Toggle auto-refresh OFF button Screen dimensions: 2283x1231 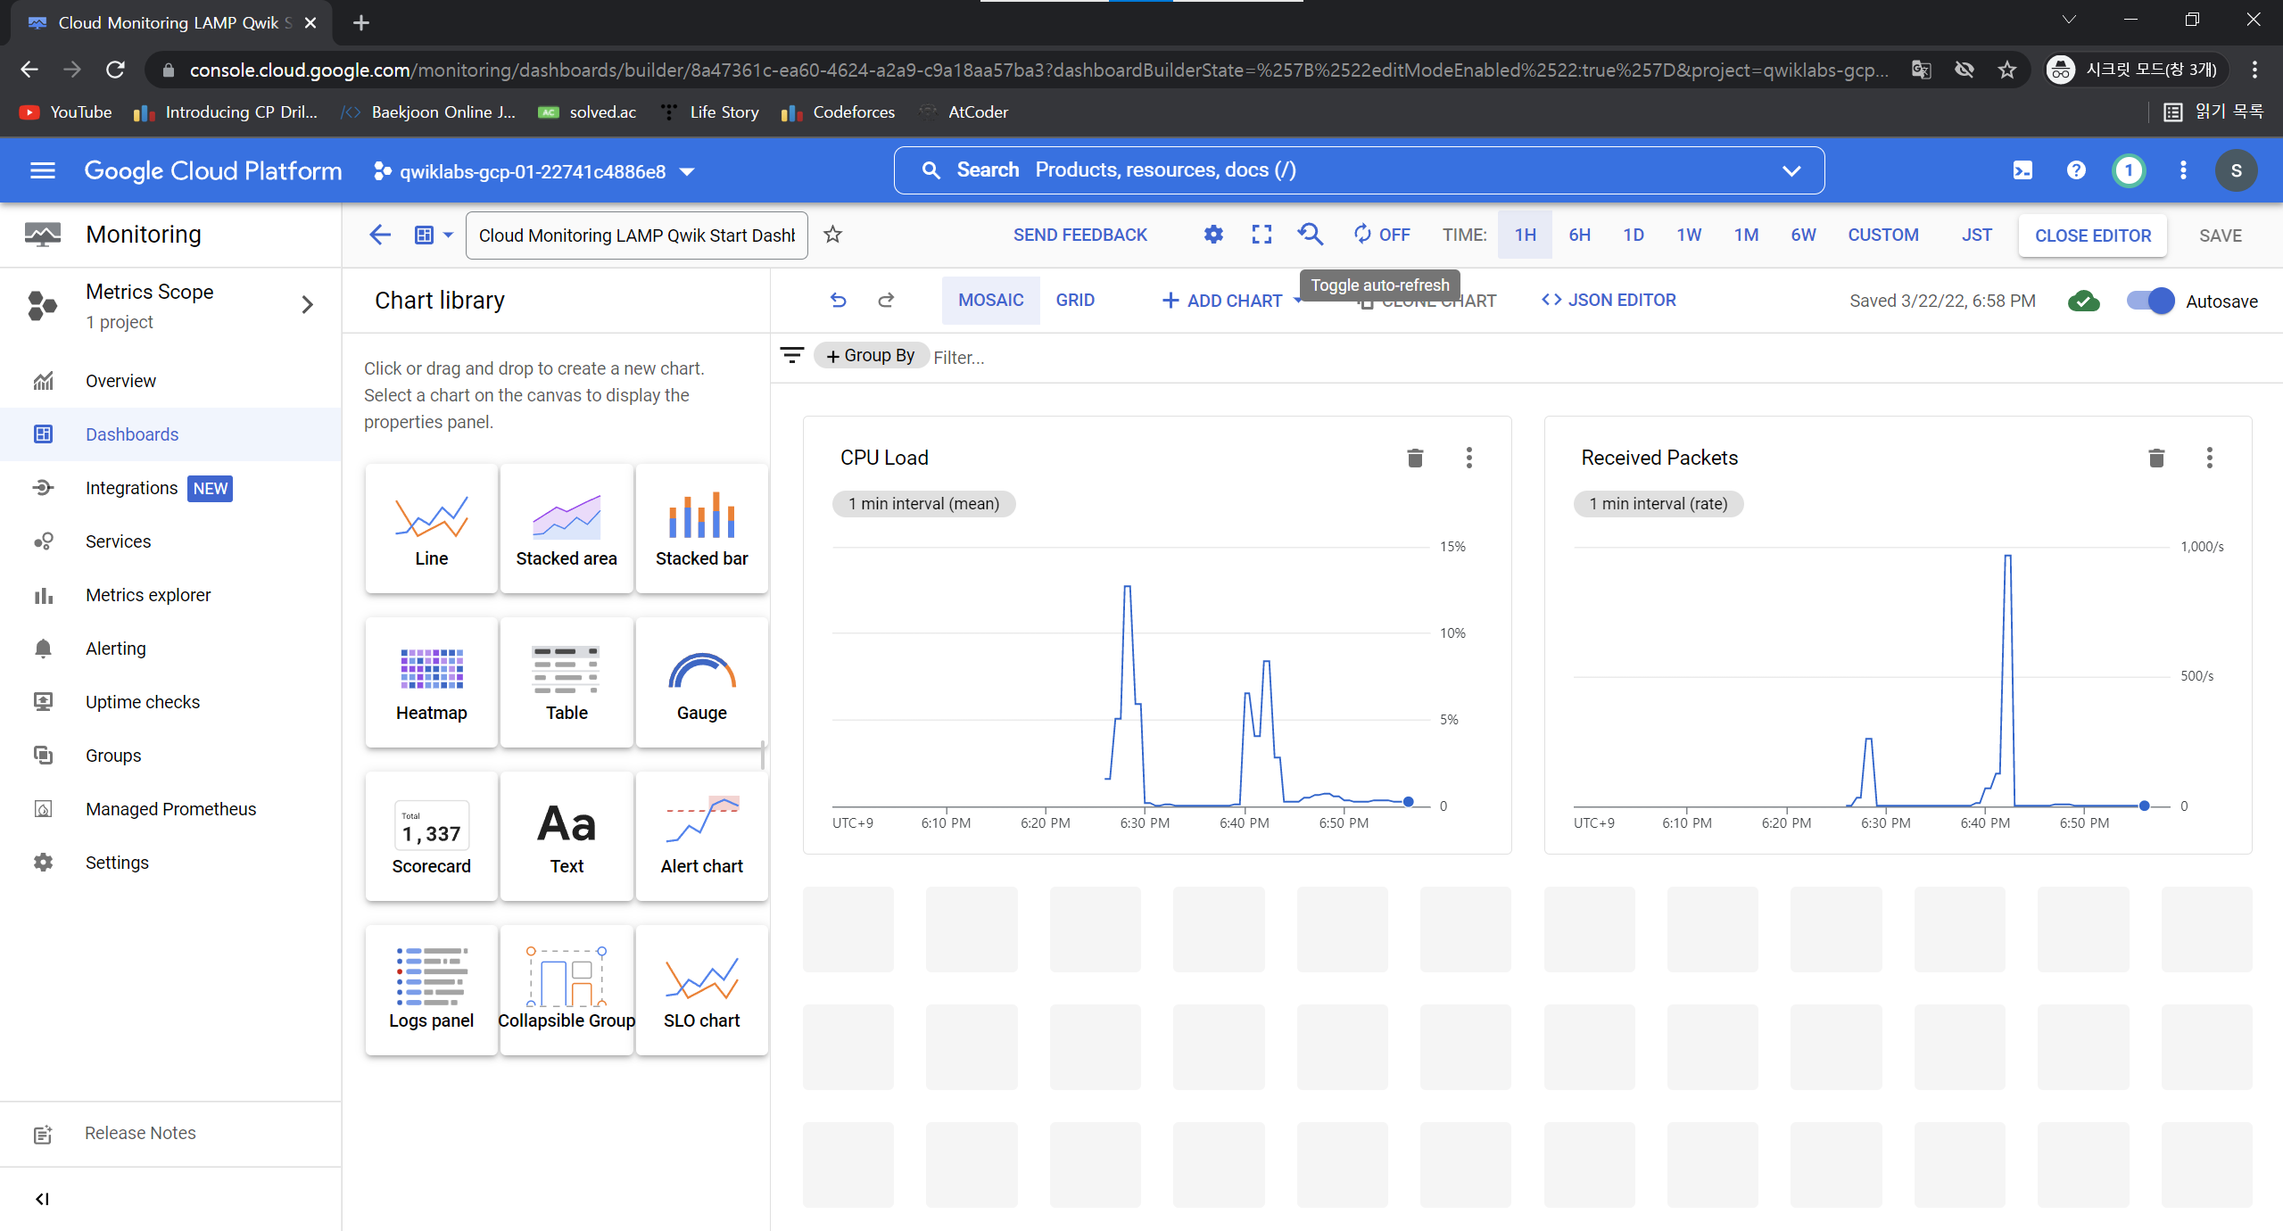coord(1381,235)
